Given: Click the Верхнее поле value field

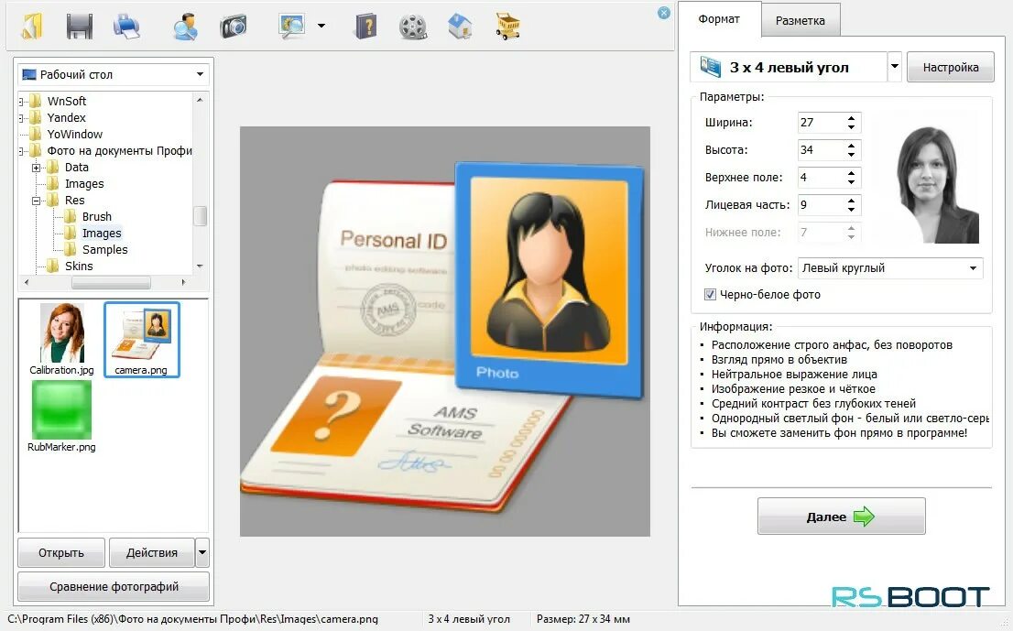Looking at the screenshot, I should pyautogui.click(x=821, y=178).
